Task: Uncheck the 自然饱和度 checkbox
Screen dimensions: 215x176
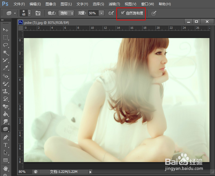Action: [x=122, y=13]
